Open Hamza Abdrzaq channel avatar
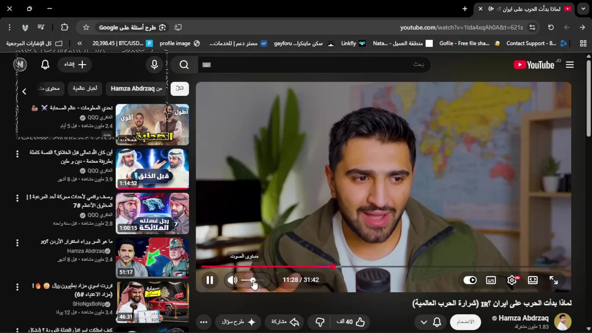592x333 pixels. [x=563, y=322]
